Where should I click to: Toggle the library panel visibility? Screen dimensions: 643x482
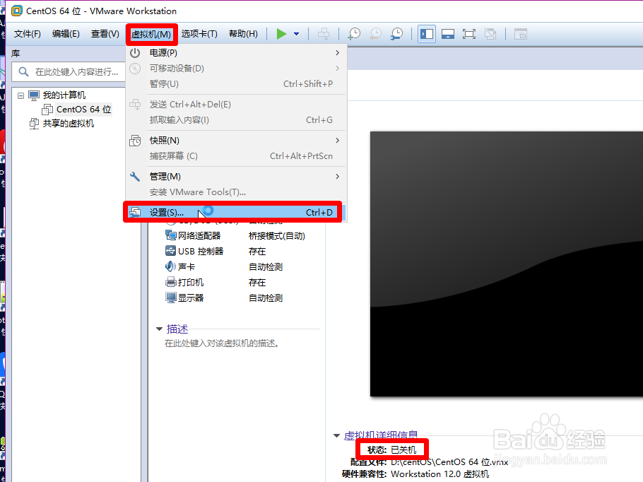pos(426,33)
